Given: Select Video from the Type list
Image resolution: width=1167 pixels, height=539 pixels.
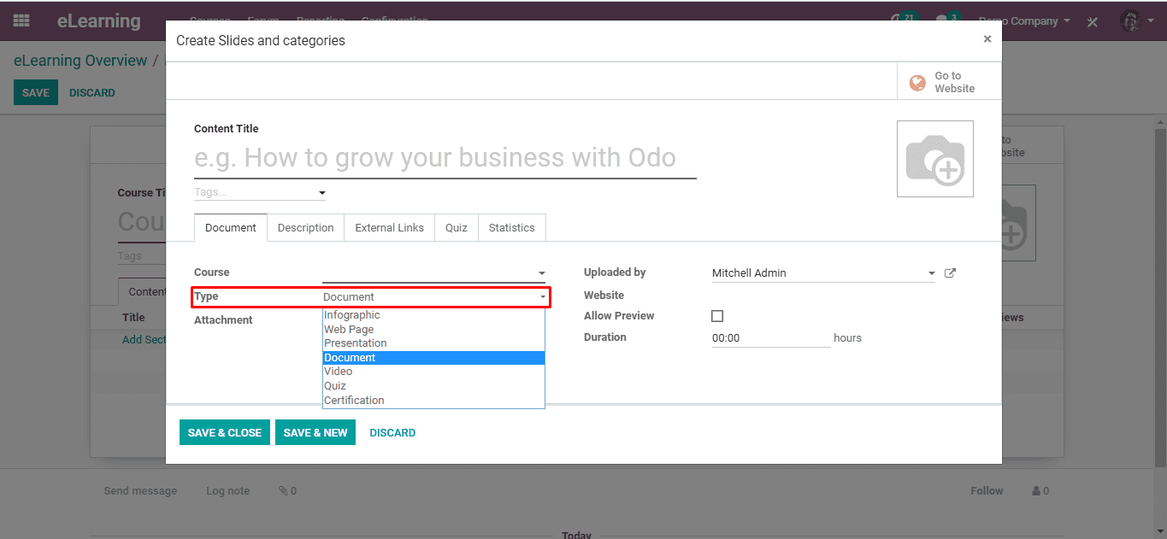Looking at the screenshot, I should (x=433, y=372).
